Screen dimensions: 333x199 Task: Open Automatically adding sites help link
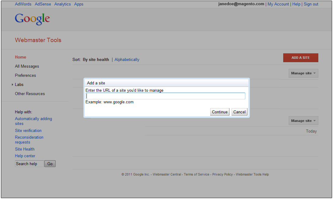33,121
